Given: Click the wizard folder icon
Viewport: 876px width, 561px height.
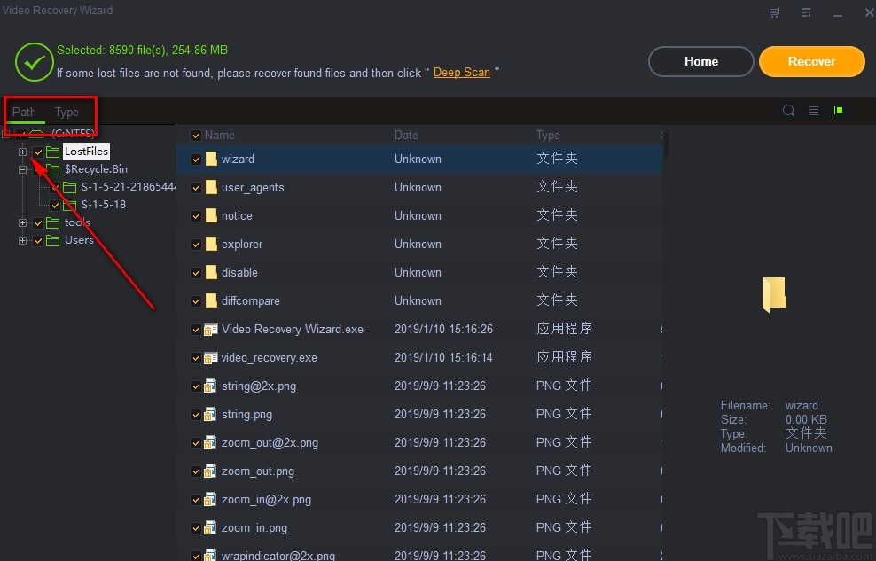Looking at the screenshot, I should (x=211, y=160).
